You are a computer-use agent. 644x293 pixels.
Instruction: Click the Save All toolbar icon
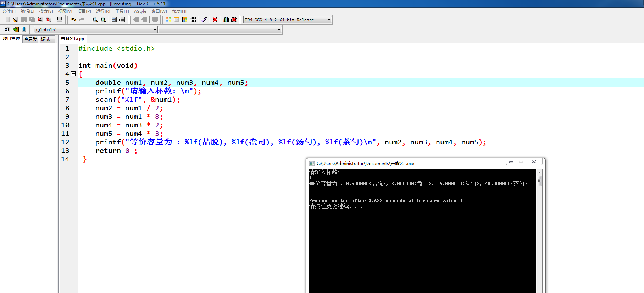coord(32,20)
